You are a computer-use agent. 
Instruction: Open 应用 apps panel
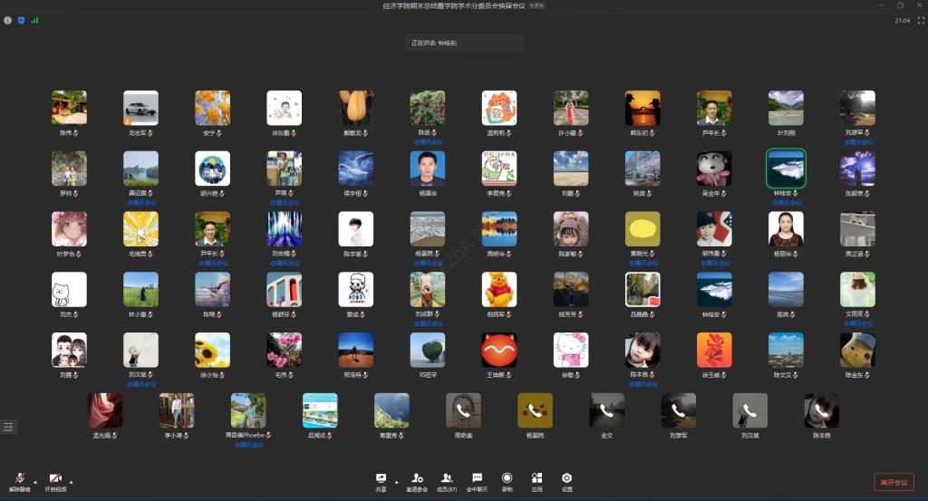(536, 481)
